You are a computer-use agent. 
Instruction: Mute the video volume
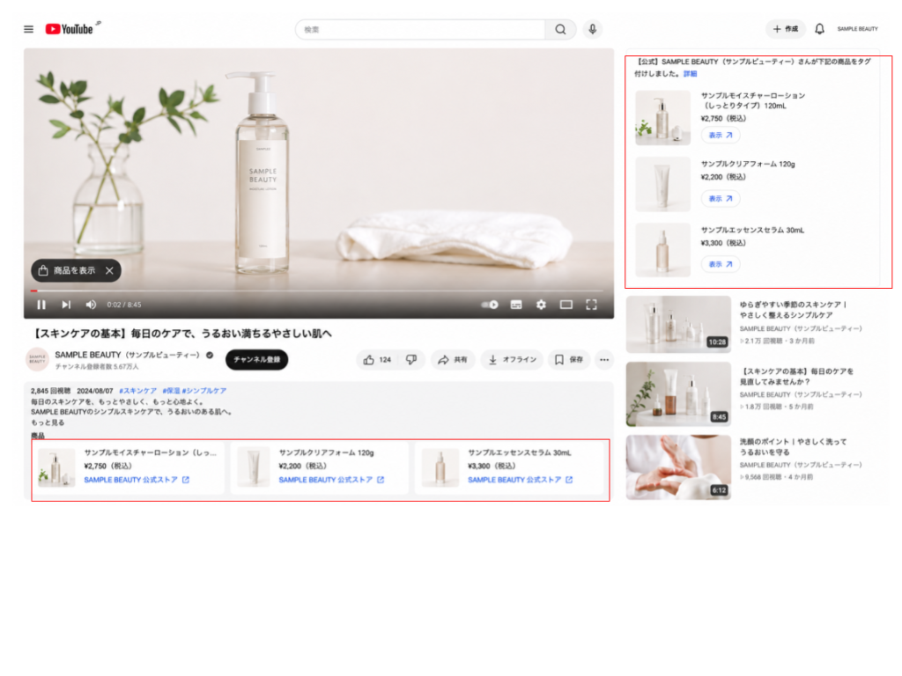pos(91,305)
